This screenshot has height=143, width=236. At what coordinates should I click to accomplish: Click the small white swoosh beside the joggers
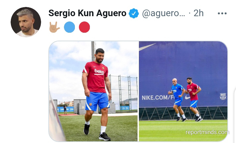pyautogui.click(x=187, y=97)
